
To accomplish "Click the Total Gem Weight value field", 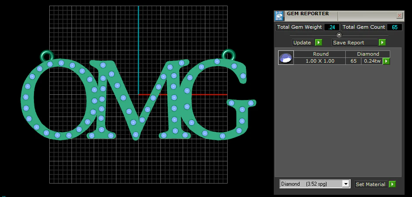I will (x=332, y=27).
